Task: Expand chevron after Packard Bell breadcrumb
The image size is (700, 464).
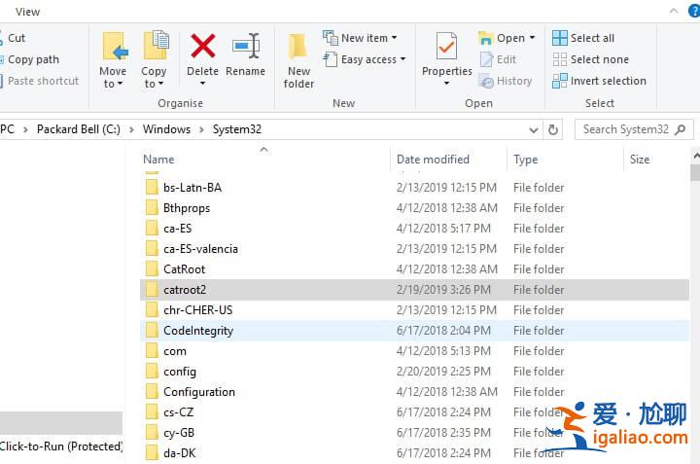Action: pyautogui.click(x=131, y=129)
